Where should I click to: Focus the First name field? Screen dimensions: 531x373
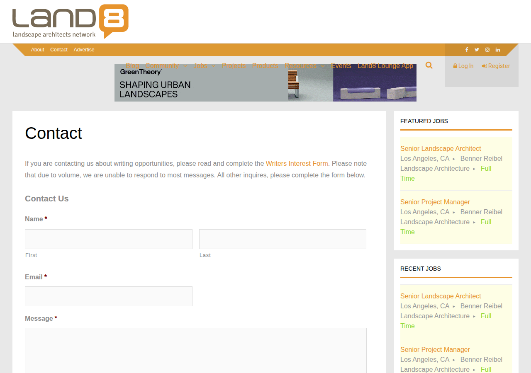[109, 239]
